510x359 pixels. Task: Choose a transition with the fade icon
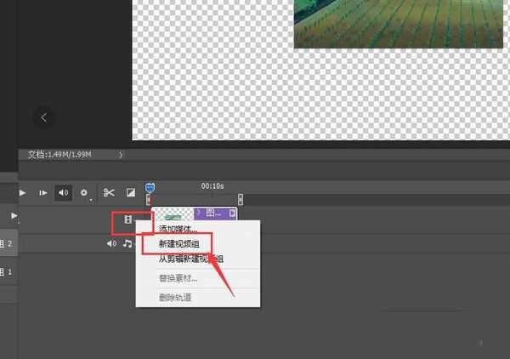(x=131, y=193)
